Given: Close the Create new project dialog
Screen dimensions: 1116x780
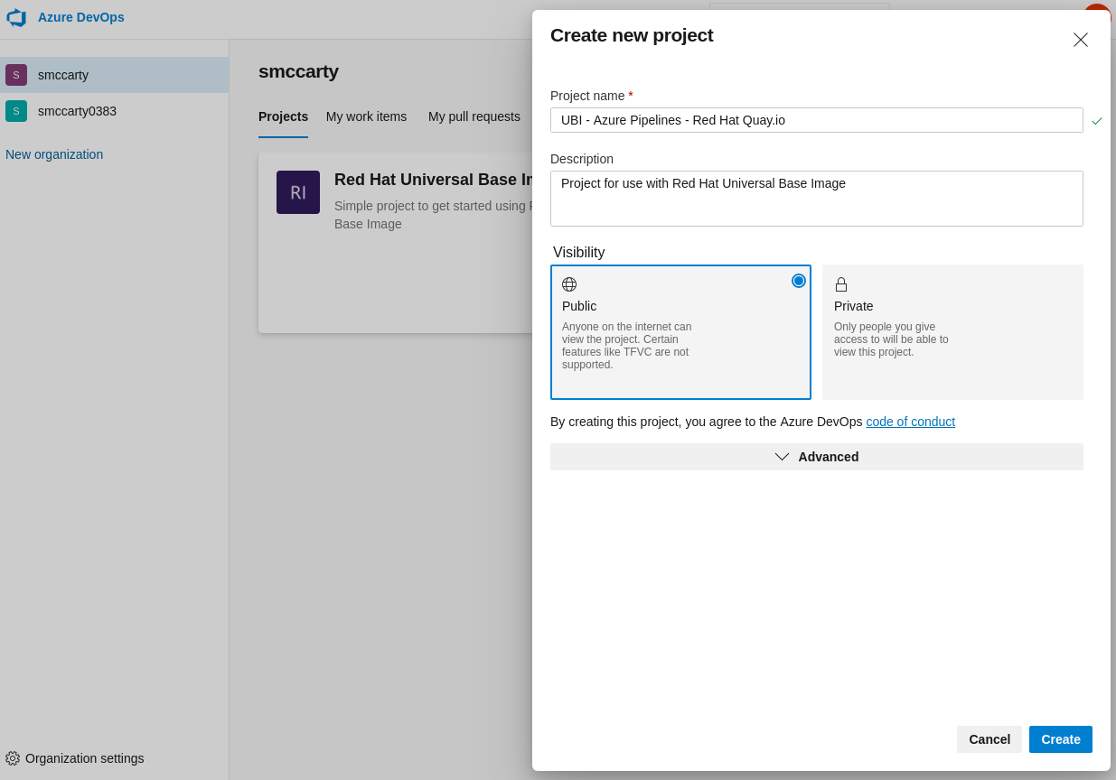Looking at the screenshot, I should [x=1081, y=40].
